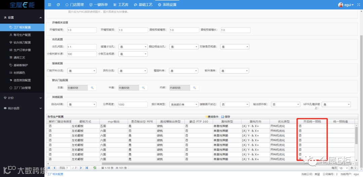Open the MPR孔槽多朝上 dropdown
This screenshot has height=177, width=363.
coord(336,104)
